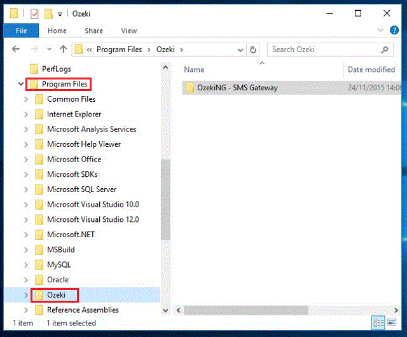Open Customize Quick Access Toolbar dropdown

point(60,14)
